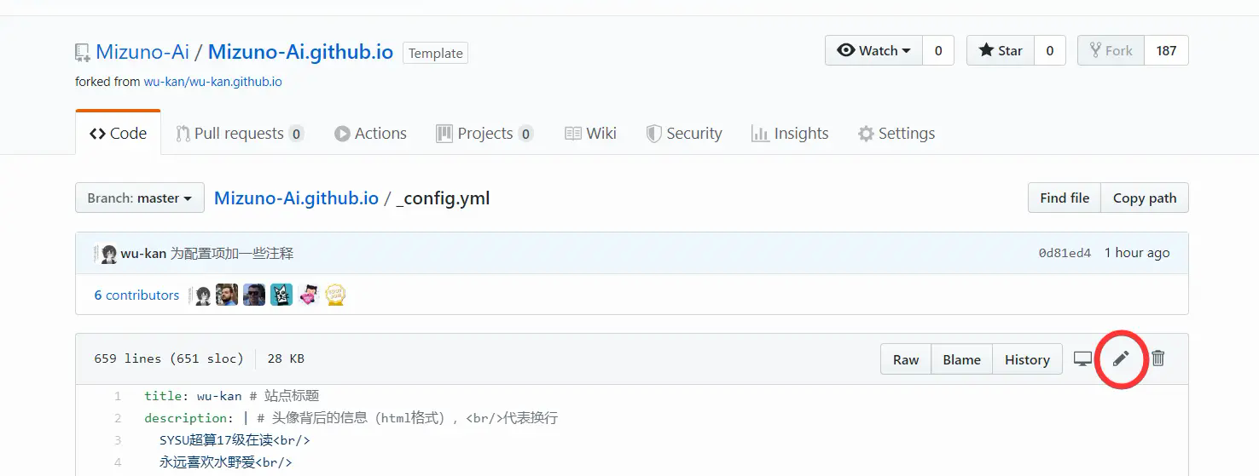Open the commit message 为配置项加一些注释
The image size is (1259, 476).
tap(232, 253)
